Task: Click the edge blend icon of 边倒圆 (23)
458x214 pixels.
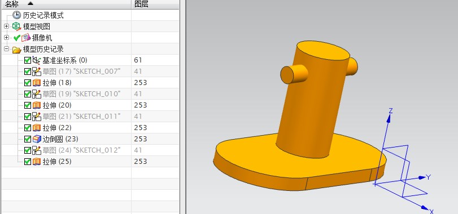Action: click(37, 139)
